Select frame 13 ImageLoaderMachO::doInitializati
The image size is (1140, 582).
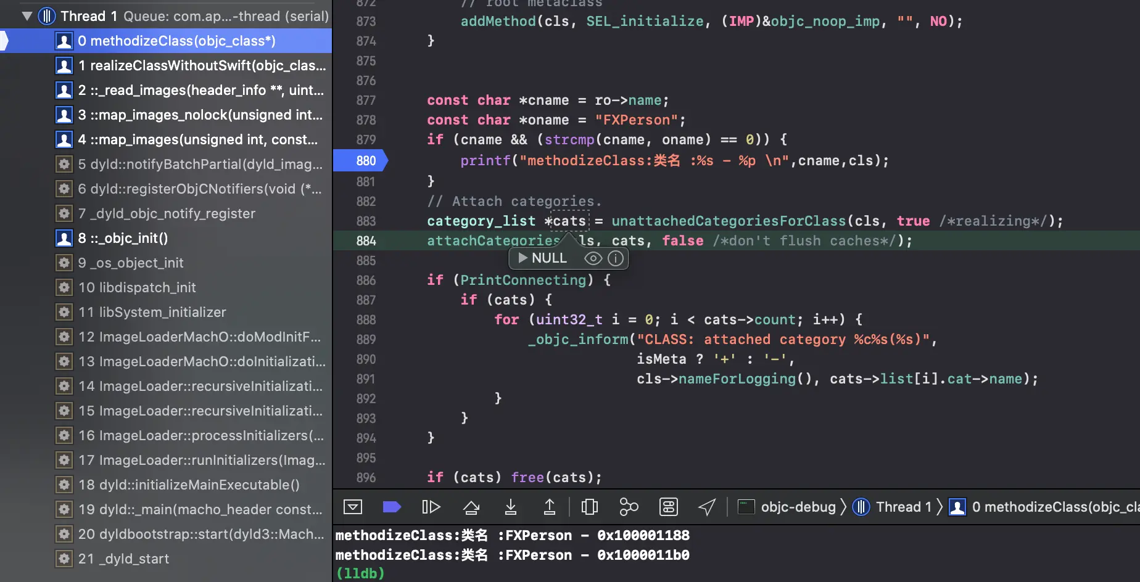point(166,361)
